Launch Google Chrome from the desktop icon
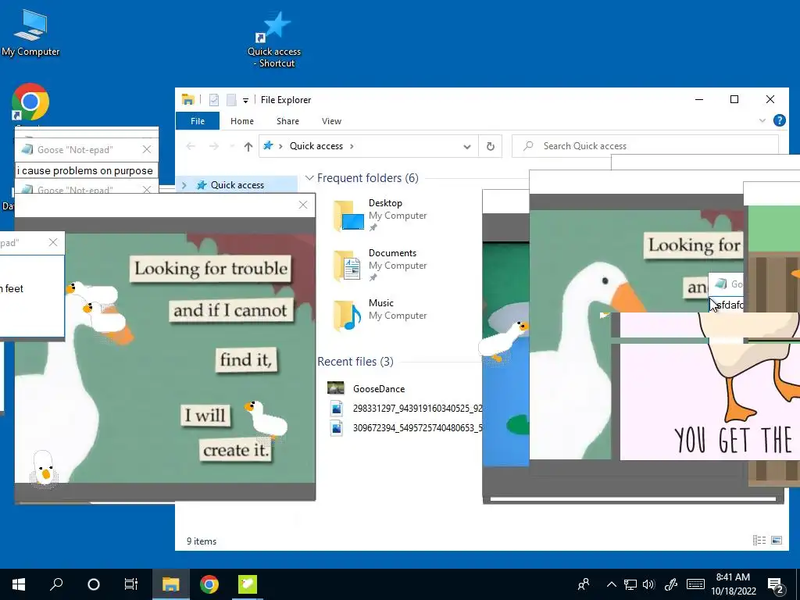Screen dimensions: 800x600 pos(30,102)
